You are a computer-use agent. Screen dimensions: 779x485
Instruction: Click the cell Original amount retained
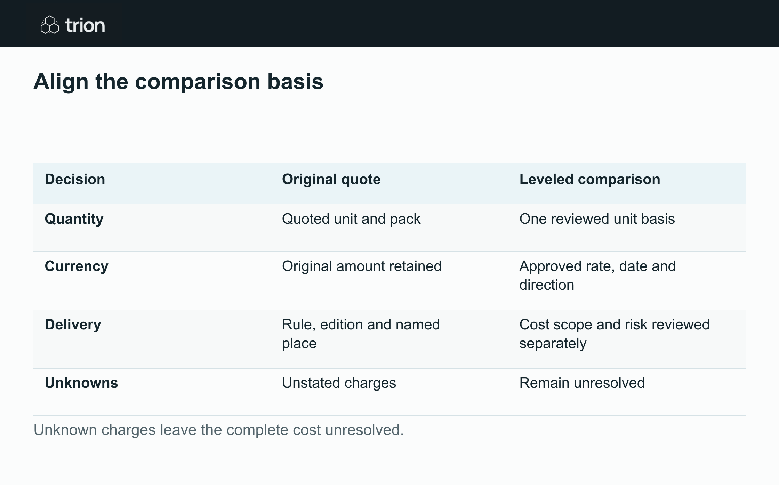coord(362,266)
